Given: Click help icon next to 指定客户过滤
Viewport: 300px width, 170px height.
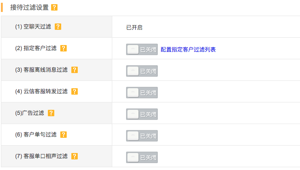Looking at the screenshot, I should pos(63,48).
